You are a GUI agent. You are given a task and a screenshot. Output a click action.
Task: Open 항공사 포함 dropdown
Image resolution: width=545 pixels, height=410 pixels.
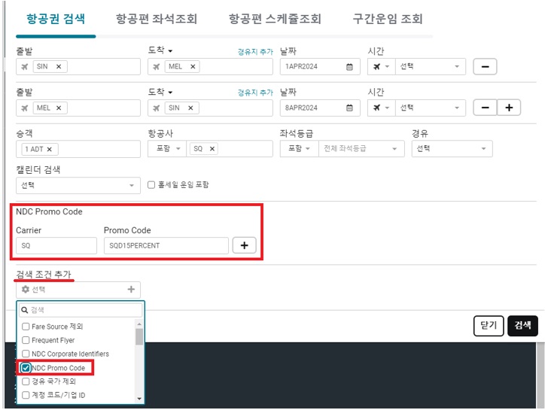tap(167, 149)
